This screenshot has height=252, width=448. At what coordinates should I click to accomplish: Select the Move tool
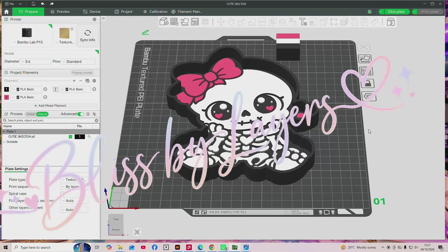coord(221,22)
